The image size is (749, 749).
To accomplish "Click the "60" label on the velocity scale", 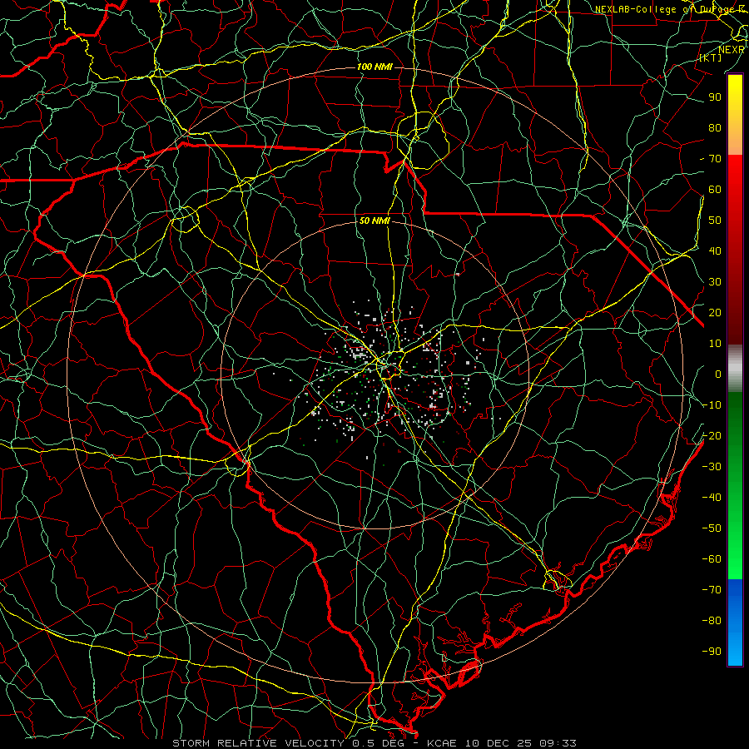I will pos(715,190).
